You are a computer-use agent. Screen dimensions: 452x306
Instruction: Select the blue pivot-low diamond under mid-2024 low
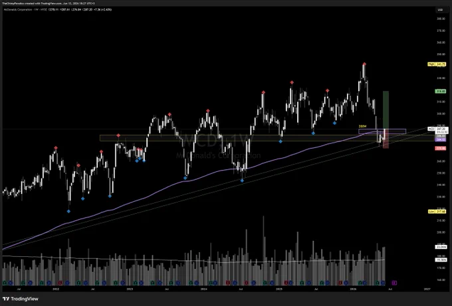[242, 181]
